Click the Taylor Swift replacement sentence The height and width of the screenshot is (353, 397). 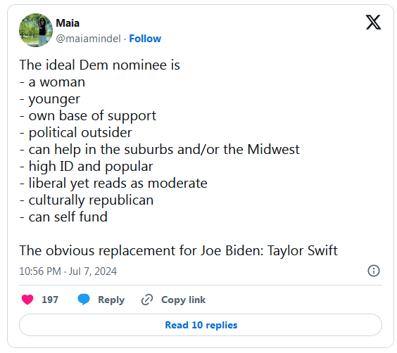pyautogui.click(x=179, y=250)
